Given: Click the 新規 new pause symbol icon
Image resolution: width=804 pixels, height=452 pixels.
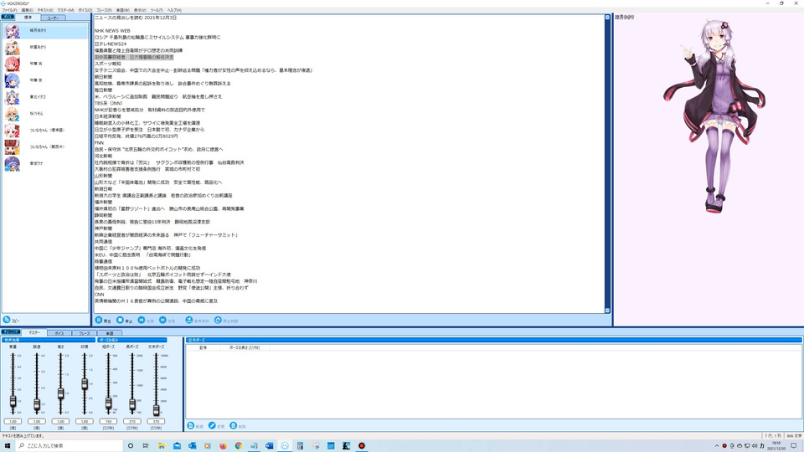Looking at the screenshot, I should pyautogui.click(x=191, y=426).
